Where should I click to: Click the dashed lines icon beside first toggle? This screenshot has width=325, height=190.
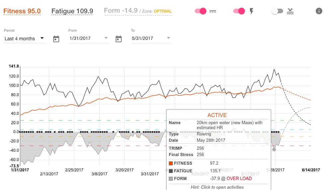pyautogui.click(x=213, y=11)
